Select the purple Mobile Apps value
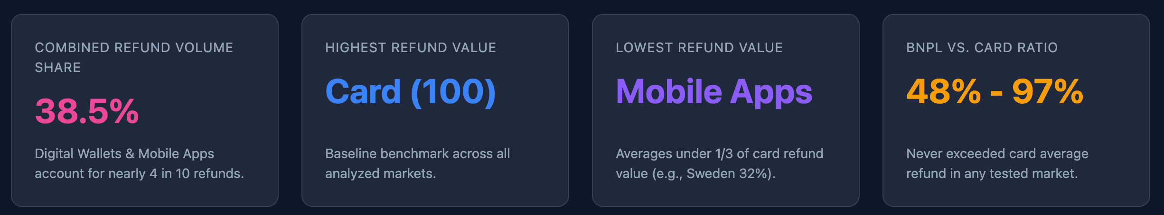 pos(714,91)
